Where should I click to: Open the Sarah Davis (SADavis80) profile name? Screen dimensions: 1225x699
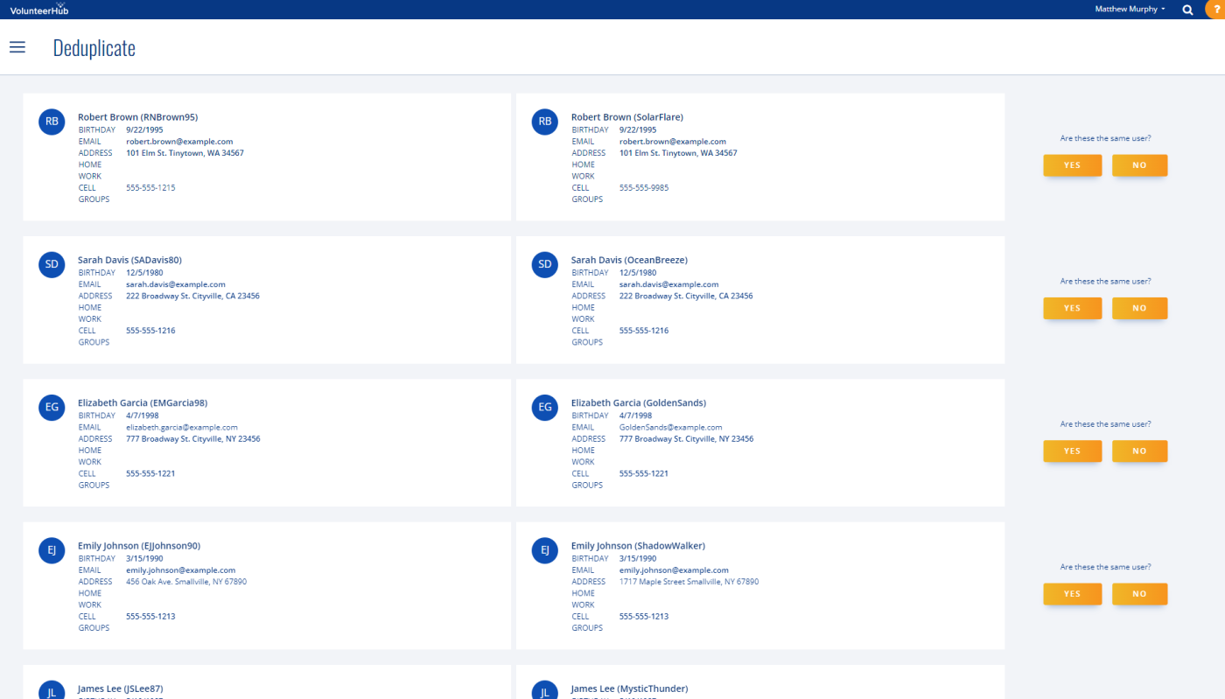pos(129,260)
